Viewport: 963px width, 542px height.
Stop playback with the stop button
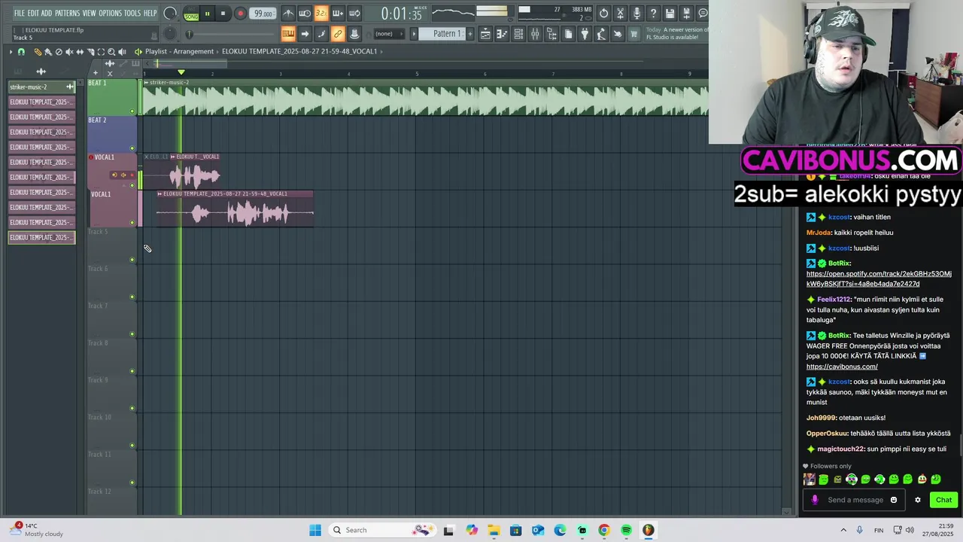click(223, 14)
